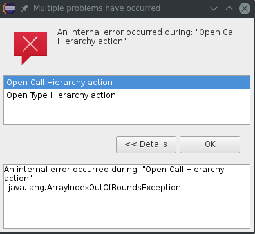Click the Eclipse application icon in title bar
Image resolution: width=255 pixels, height=234 pixels.
9,8
